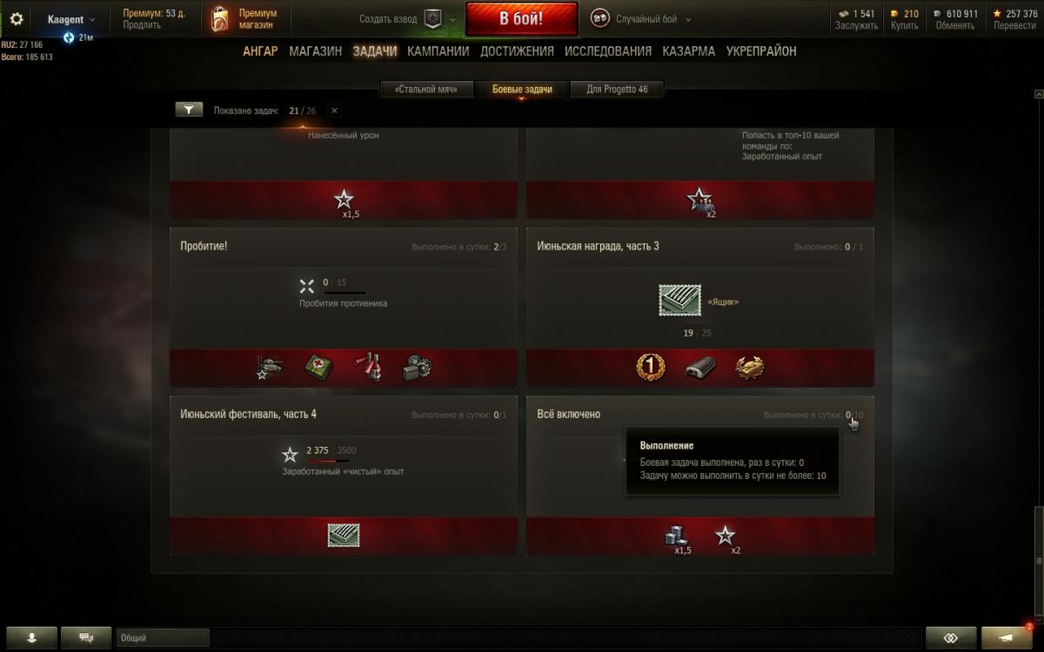Switch to the «Стальной мяч» tab
Screen dimensions: 1044x652
(x=426, y=90)
